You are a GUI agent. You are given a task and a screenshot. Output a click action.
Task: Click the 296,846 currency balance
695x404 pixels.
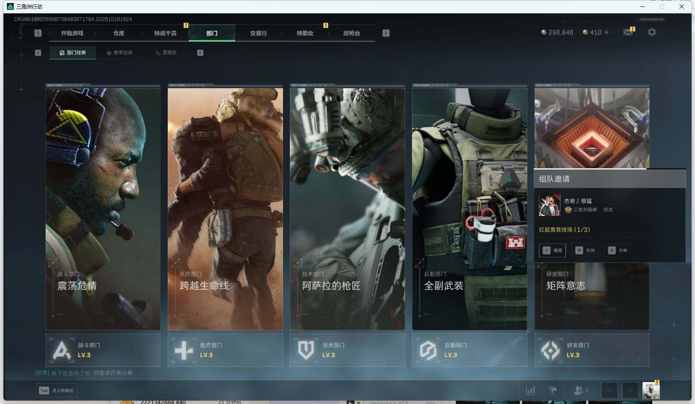[x=557, y=32]
